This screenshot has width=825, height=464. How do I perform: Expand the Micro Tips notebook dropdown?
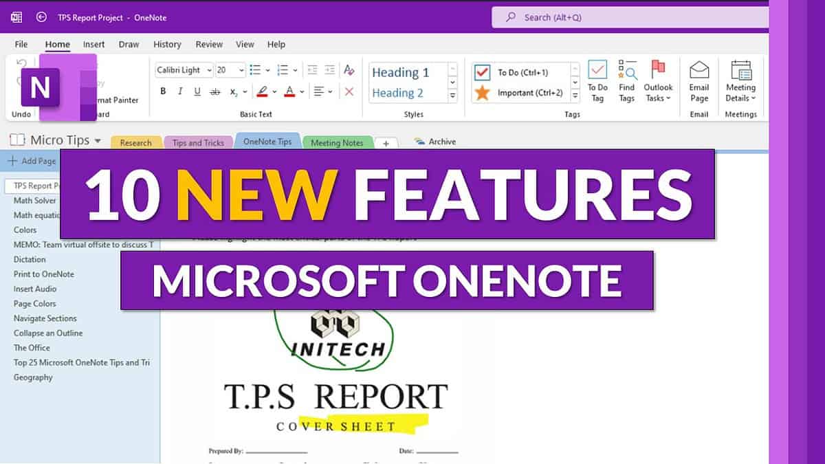click(x=98, y=140)
